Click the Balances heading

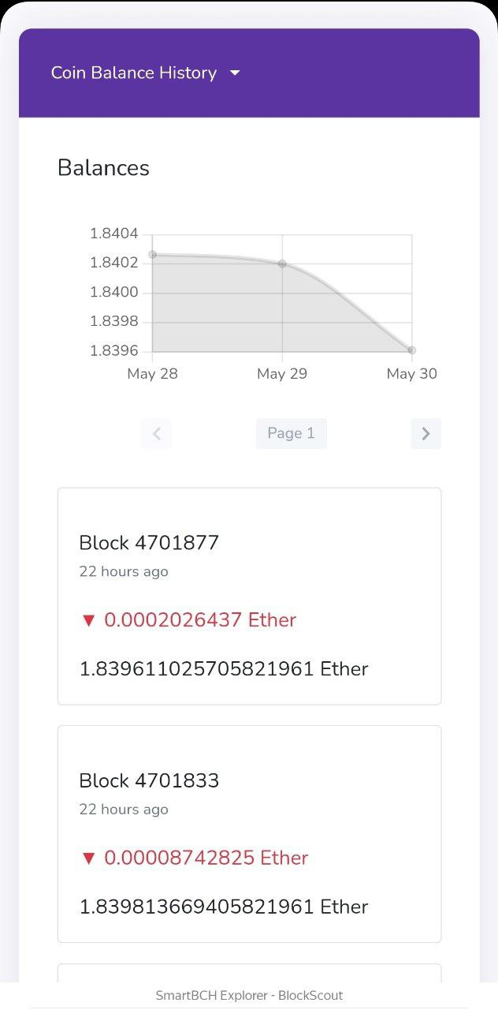click(x=103, y=168)
